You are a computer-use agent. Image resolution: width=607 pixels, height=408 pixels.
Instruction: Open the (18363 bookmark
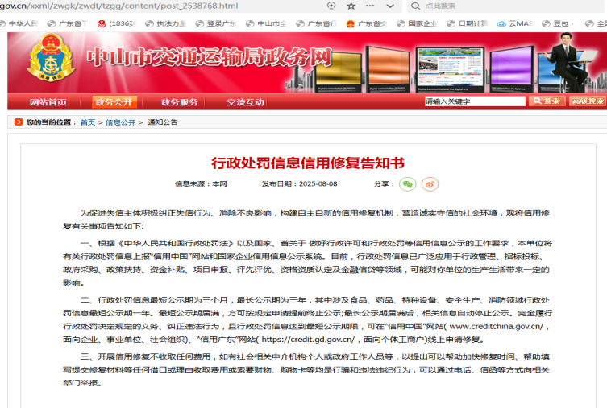117,24
